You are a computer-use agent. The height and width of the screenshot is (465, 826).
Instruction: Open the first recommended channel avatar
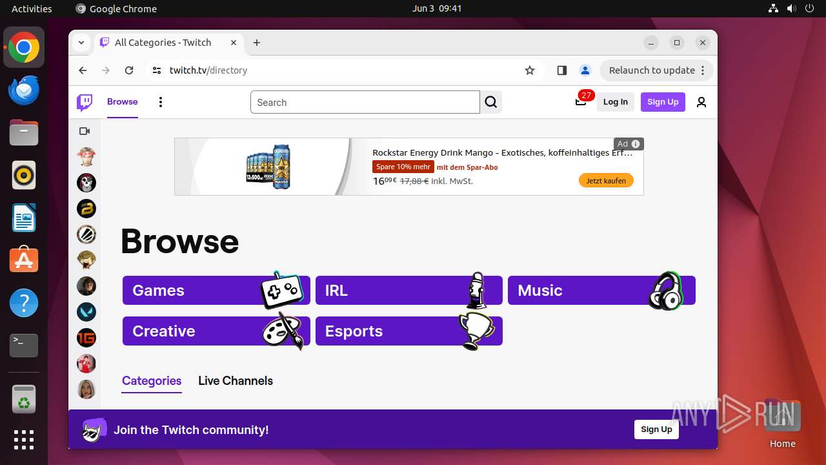86,157
